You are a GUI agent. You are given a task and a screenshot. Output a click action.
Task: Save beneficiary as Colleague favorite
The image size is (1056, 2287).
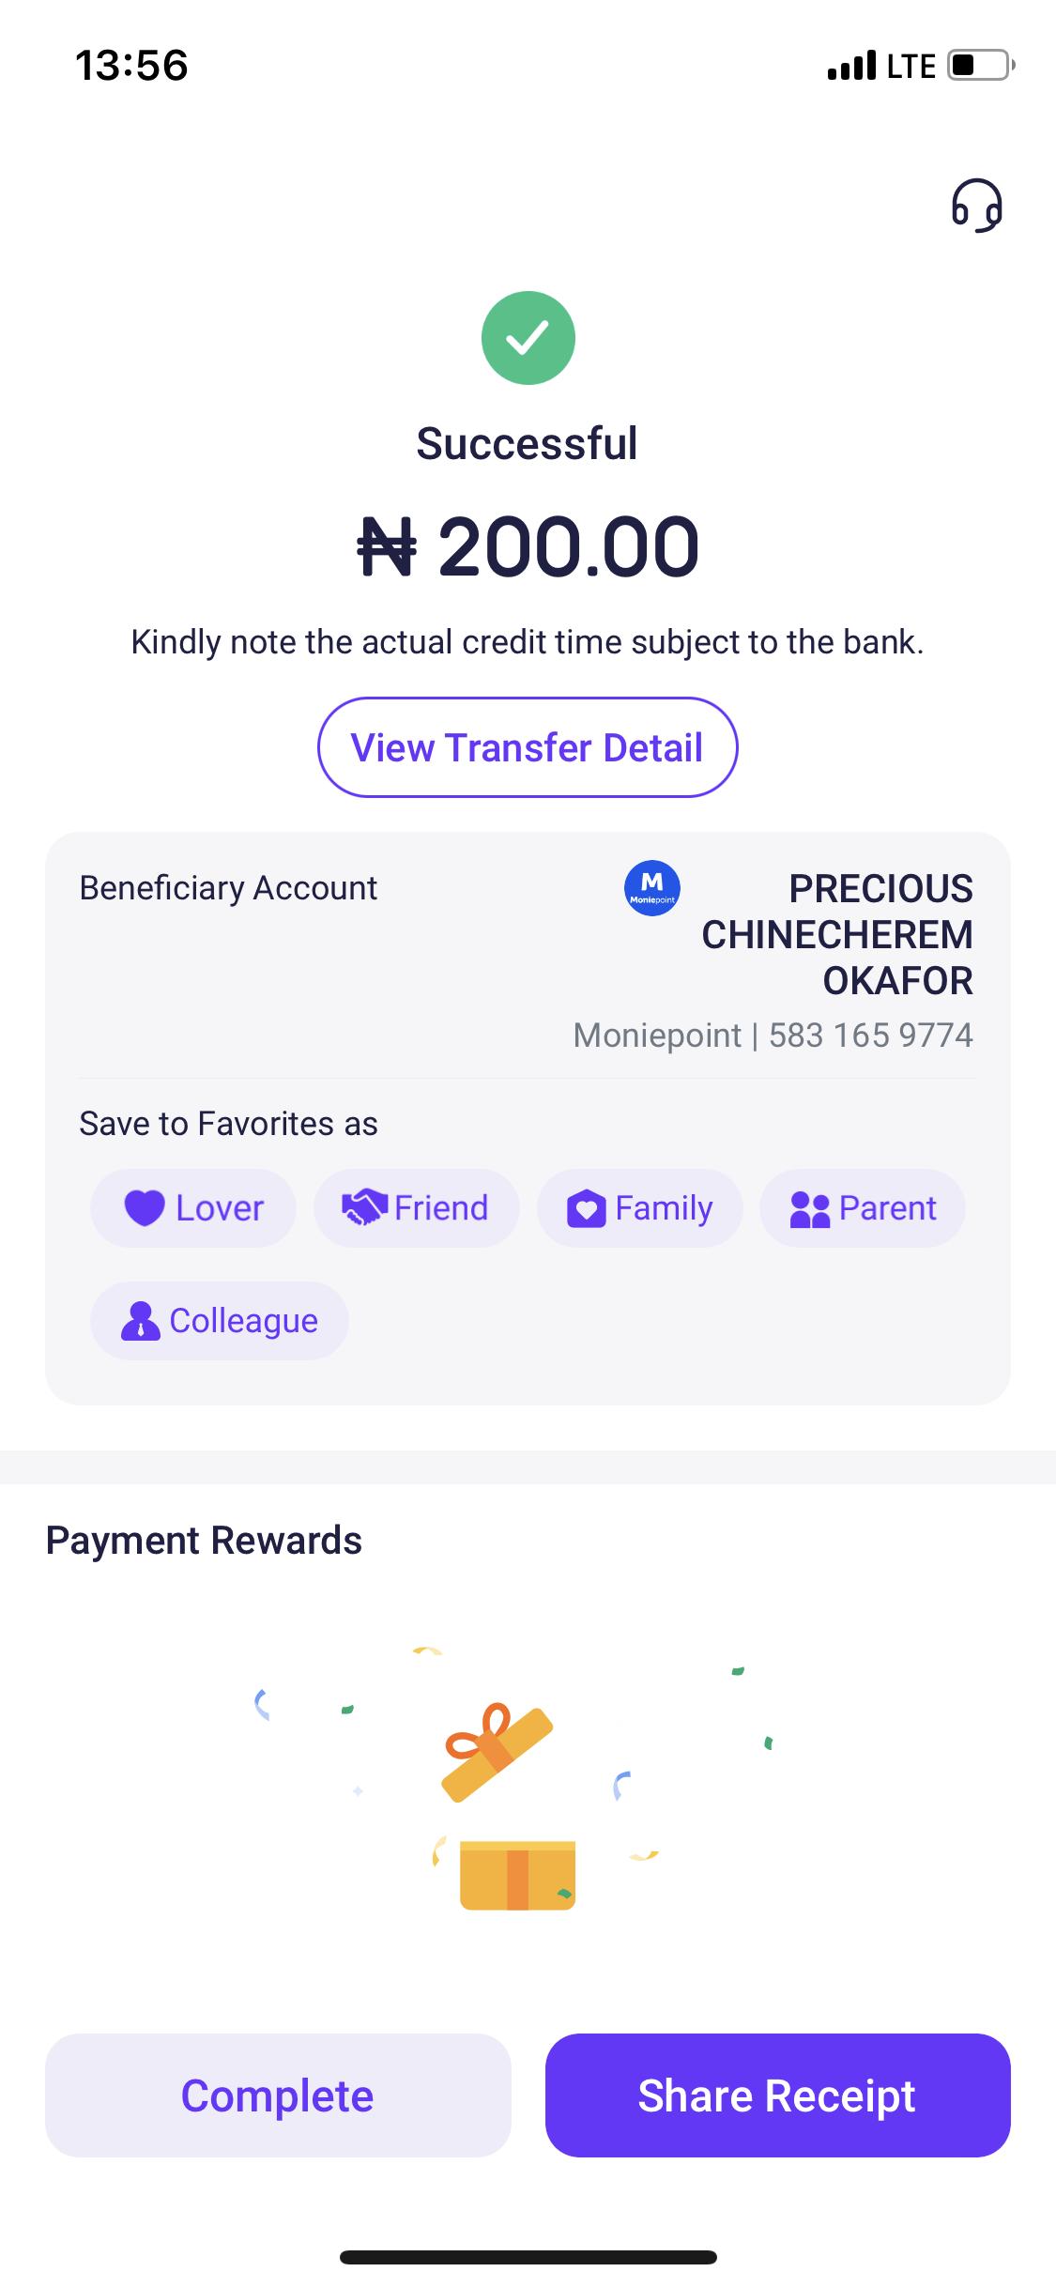(220, 1321)
